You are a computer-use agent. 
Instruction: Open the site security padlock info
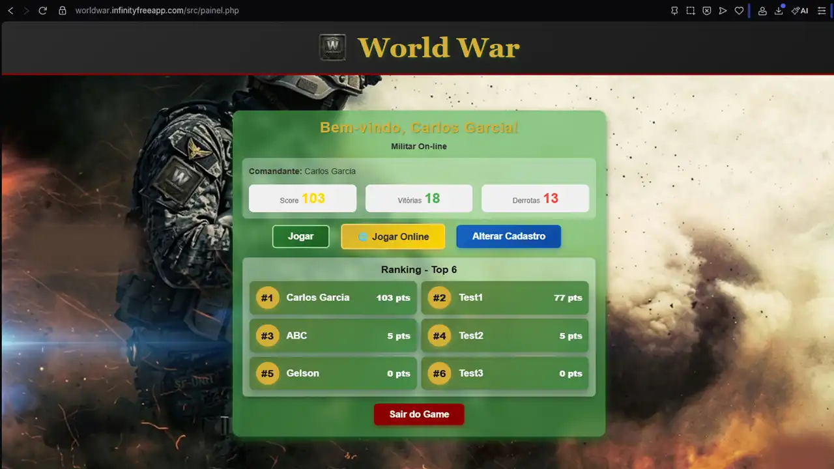(x=63, y=10)
